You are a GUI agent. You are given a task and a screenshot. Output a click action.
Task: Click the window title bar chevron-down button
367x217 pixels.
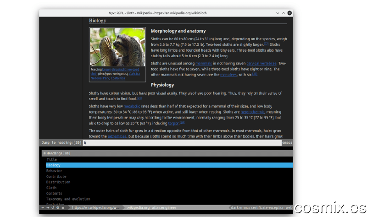[278, 13]
